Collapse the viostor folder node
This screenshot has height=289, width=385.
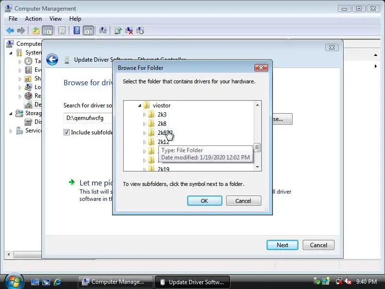pyautogui.click(x=140, y=105)
